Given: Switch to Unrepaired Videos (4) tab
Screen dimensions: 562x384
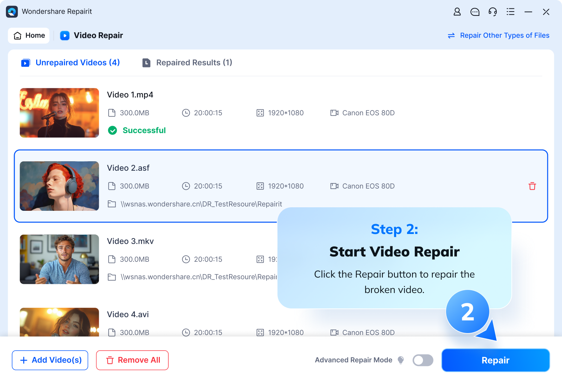Looking at the screenshot, I should coord(70,63).
